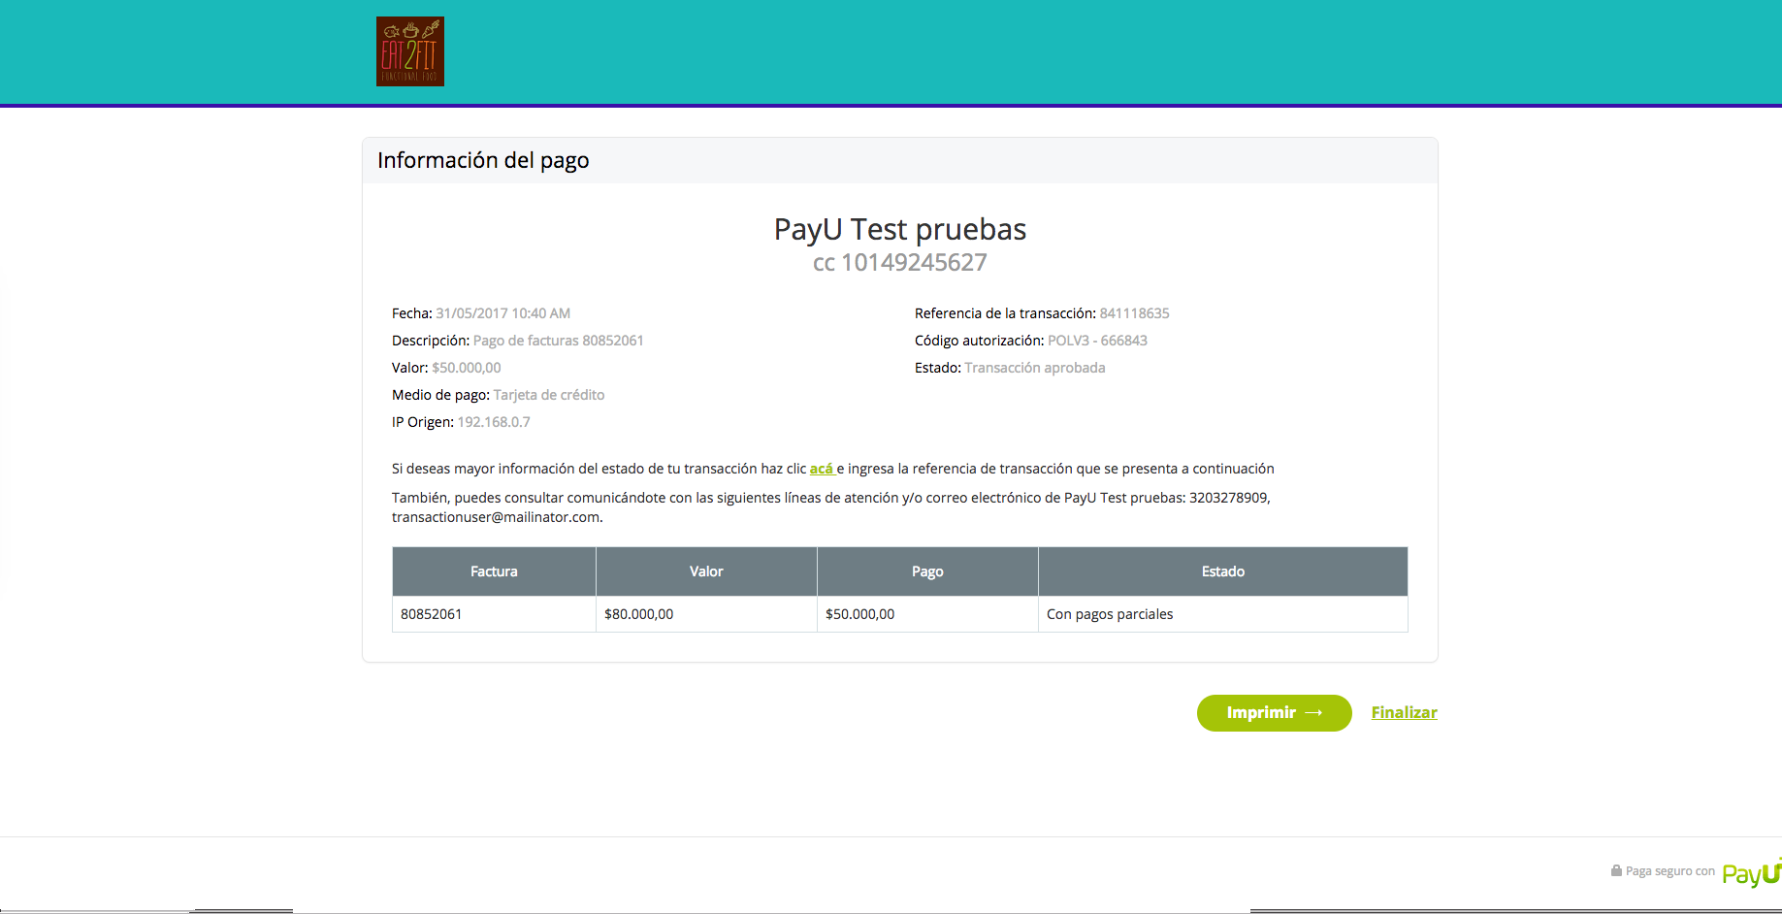Screen dimensions: 1782x914
Task: Click the transaction reference number 841118635
Action: 1134,312
